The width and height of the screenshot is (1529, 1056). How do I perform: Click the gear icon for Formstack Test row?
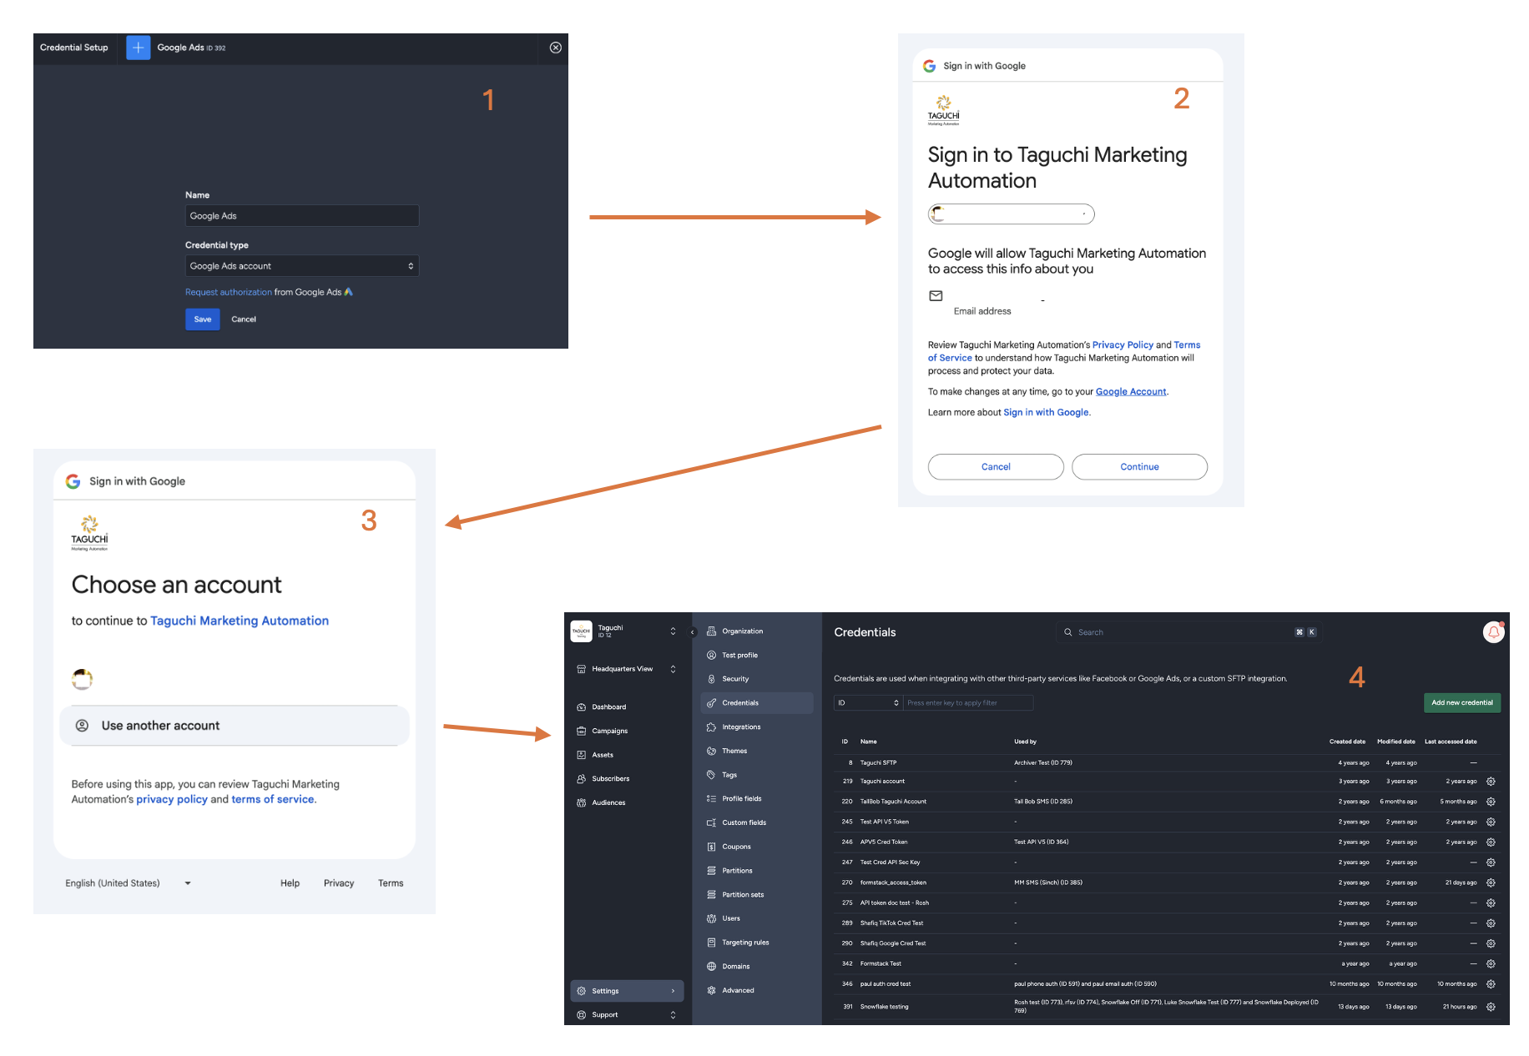click(x=1491, y=963)
